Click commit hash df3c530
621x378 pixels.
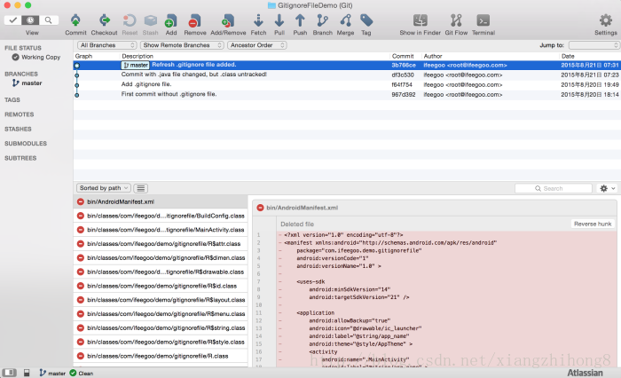[403, 75]
